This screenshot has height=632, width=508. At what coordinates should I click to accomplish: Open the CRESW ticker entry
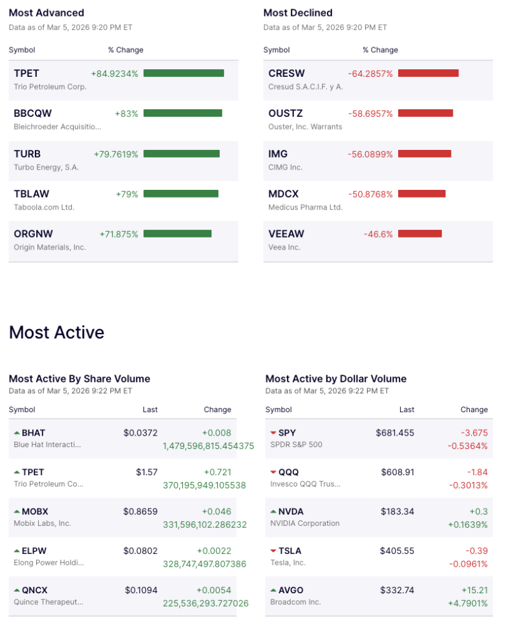[x=287, y=73]
